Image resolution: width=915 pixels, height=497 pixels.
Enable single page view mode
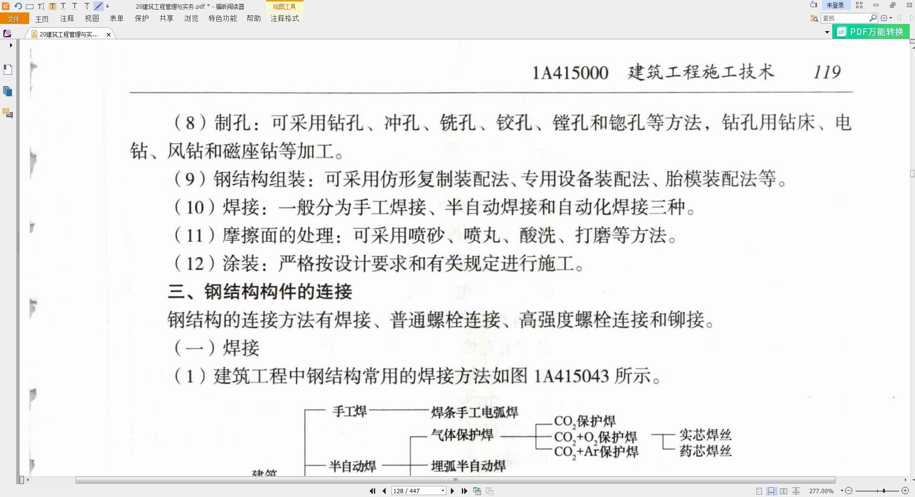tap(759, 490)
